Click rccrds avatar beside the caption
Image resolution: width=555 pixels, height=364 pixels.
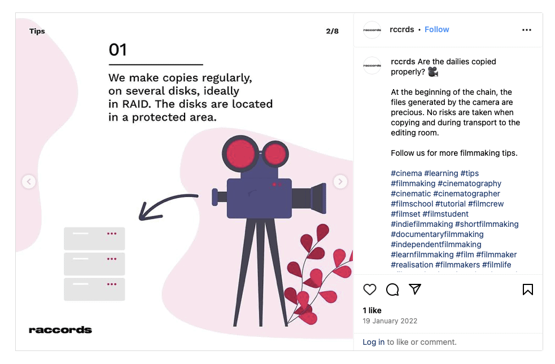tap(372, 65)
